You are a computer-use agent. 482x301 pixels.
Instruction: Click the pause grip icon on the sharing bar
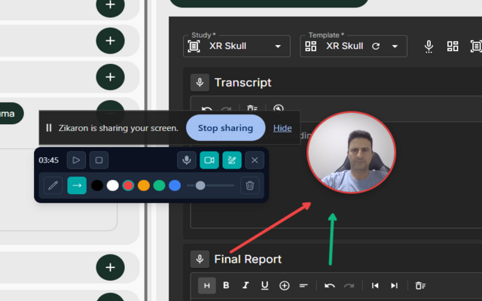tap(48, 128)
